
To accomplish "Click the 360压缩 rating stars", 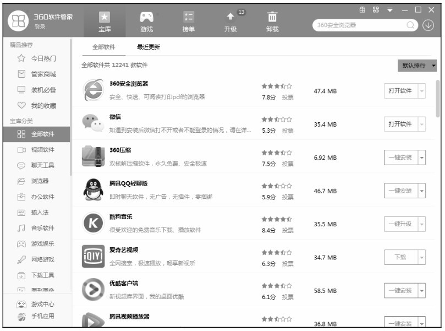I will point(277,153).
